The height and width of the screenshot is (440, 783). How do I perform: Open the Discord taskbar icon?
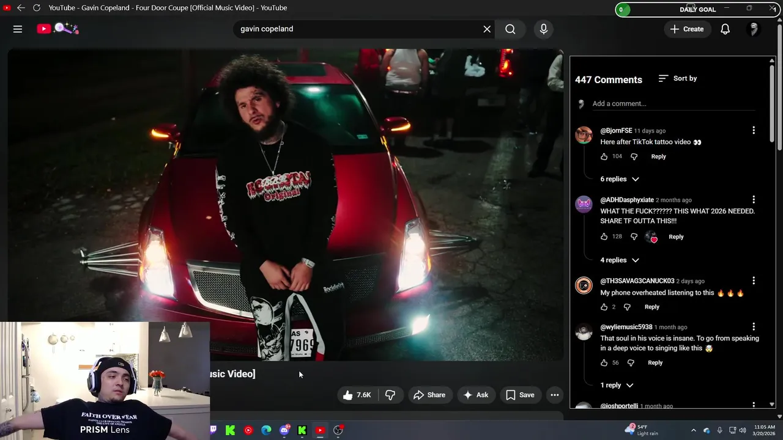point(284,430)
